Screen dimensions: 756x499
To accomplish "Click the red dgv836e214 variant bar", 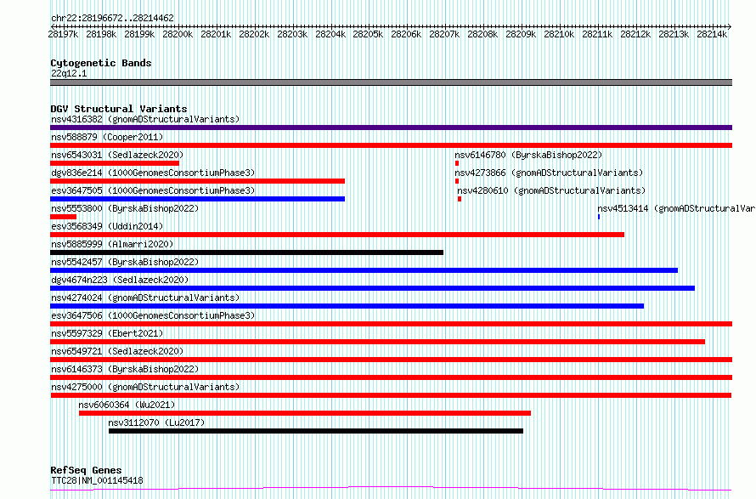I will (x=198, y=181).
